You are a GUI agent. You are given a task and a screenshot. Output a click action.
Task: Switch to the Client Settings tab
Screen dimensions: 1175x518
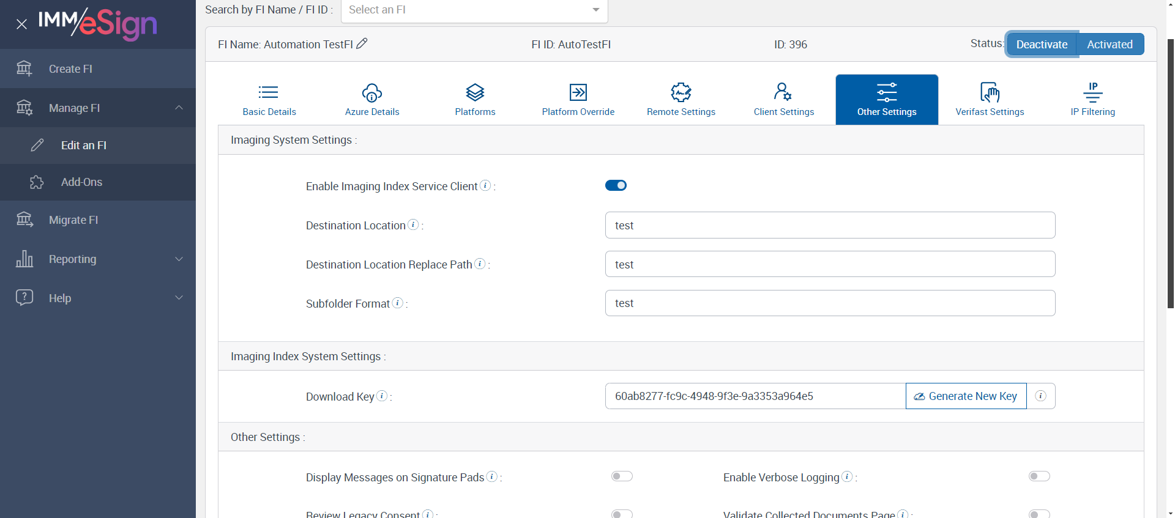tap(783, 100)
